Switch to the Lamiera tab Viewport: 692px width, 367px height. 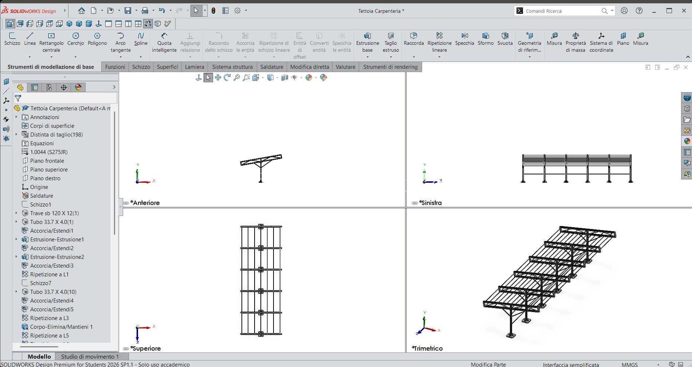pyautogui.click(x=194, y=67)
